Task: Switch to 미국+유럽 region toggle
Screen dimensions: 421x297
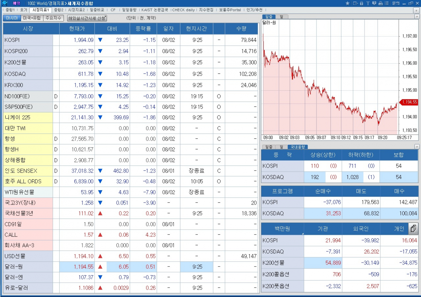Action: [x=32, y=18]
